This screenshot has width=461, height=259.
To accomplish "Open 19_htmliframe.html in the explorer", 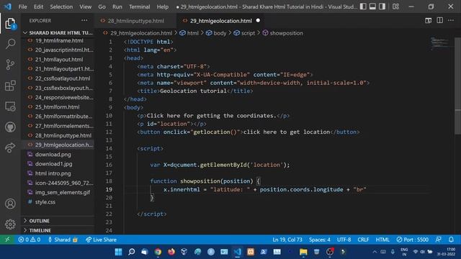I will click(x=58, y=40).
